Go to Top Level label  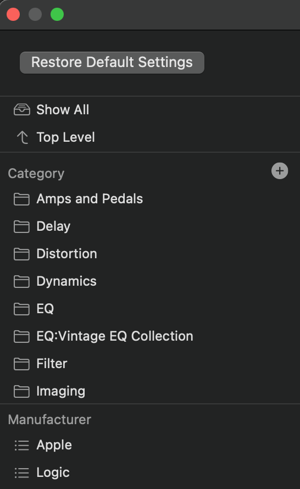65,137
